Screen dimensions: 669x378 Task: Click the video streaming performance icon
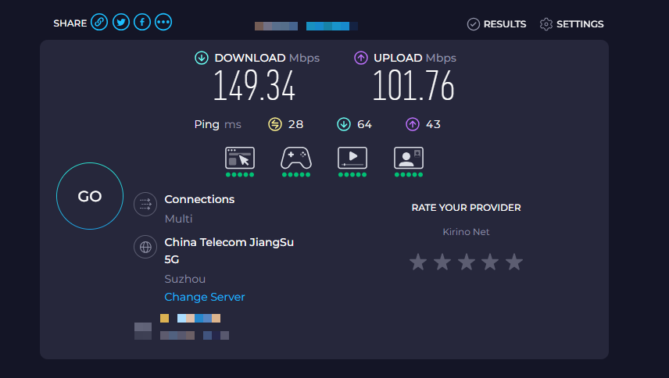click(x=352, y=158)
